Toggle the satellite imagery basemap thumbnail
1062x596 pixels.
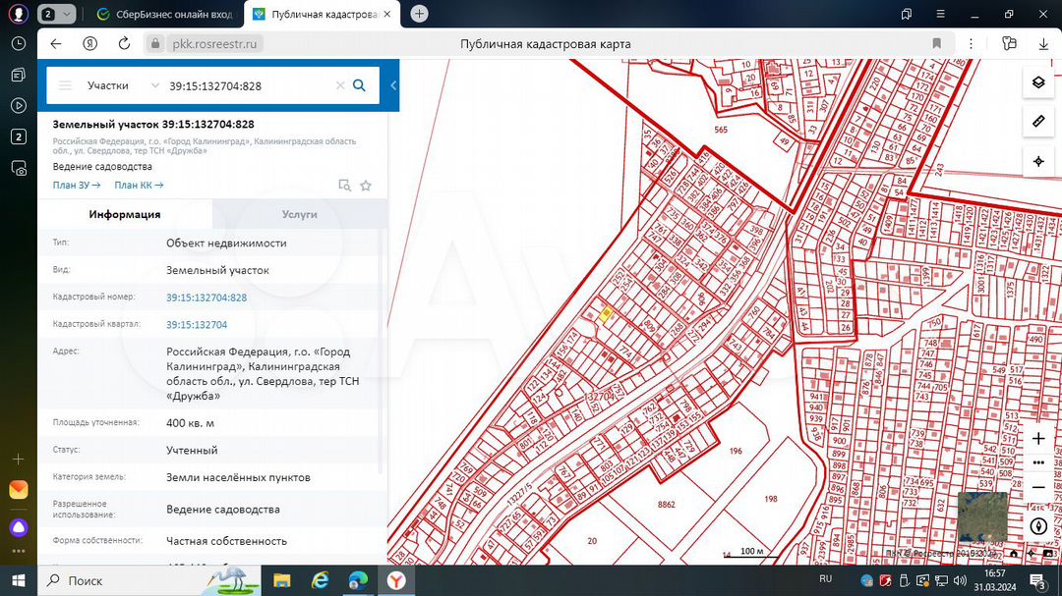tap(982, 516)
